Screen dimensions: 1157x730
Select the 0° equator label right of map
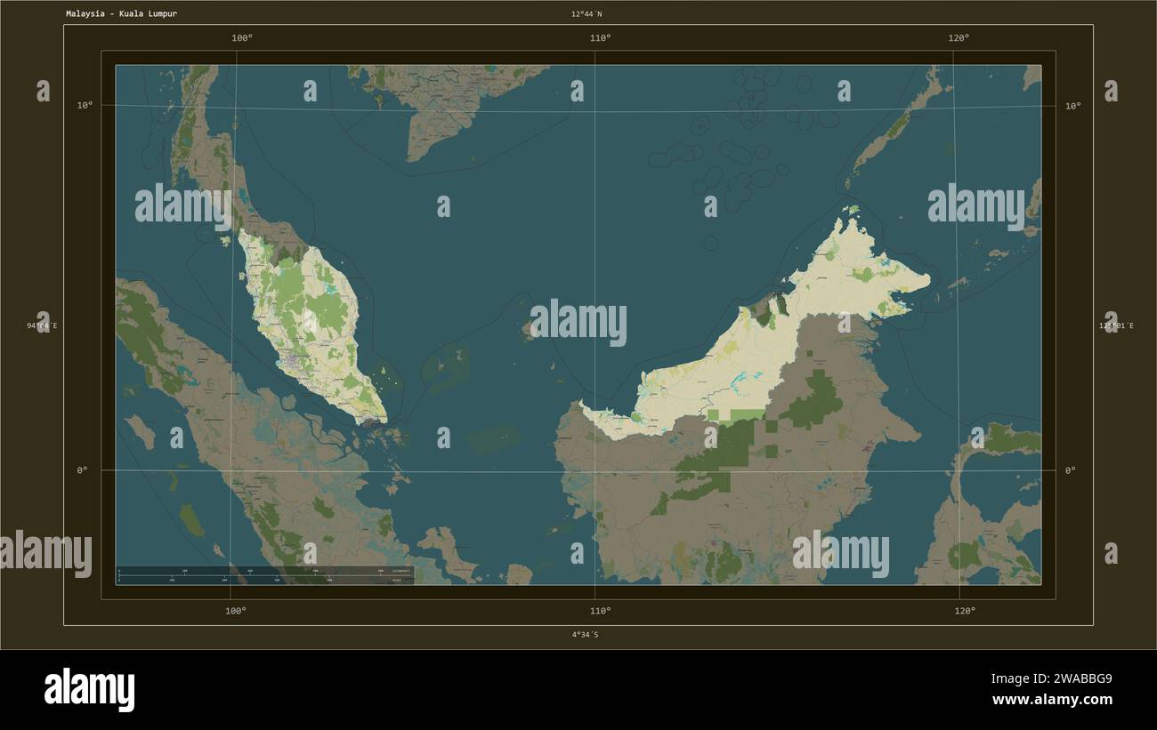pyautogui.click(x=1070, y=470)
